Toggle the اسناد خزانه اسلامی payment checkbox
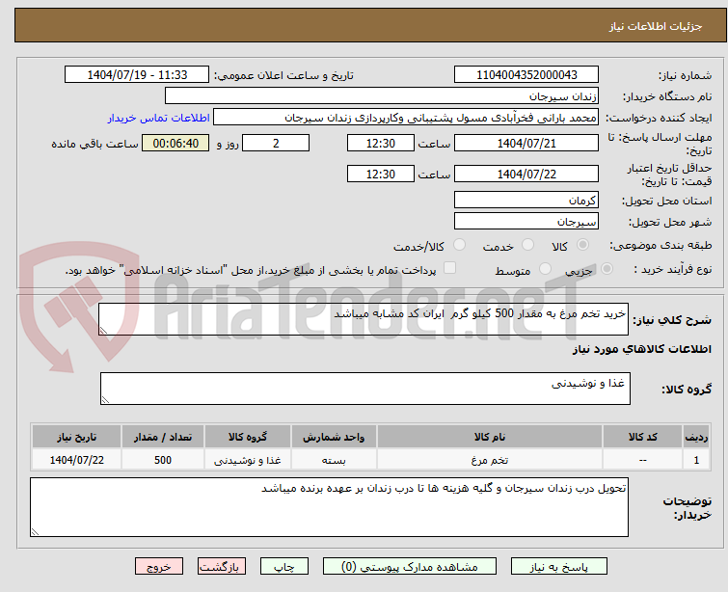Screen dimensions: 728x592 pyautogui.click(x=449, y=270)
